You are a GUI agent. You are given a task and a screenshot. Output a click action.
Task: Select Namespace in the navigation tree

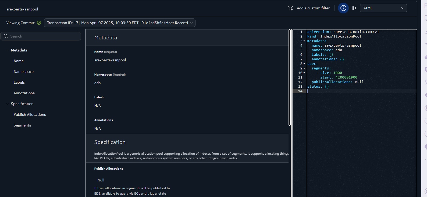pos(24,72)
